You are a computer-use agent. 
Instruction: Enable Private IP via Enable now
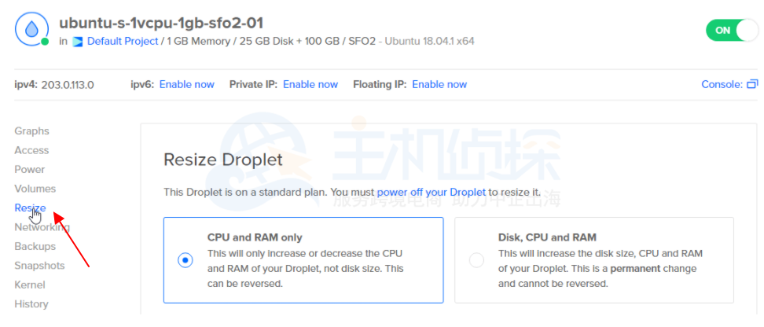click(x=310, y=84)
